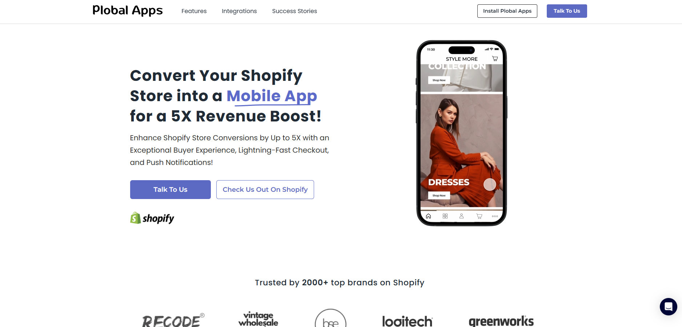Click the three-dots more icon in phone mockup
The height and width of the screenshot is (327, 682).
click(495, 216)
